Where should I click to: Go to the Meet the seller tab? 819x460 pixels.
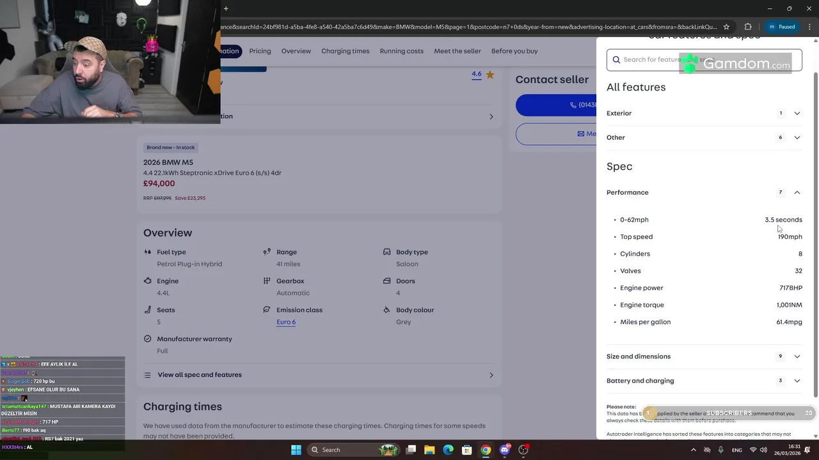pyautogui.click(x=457, y=51)
